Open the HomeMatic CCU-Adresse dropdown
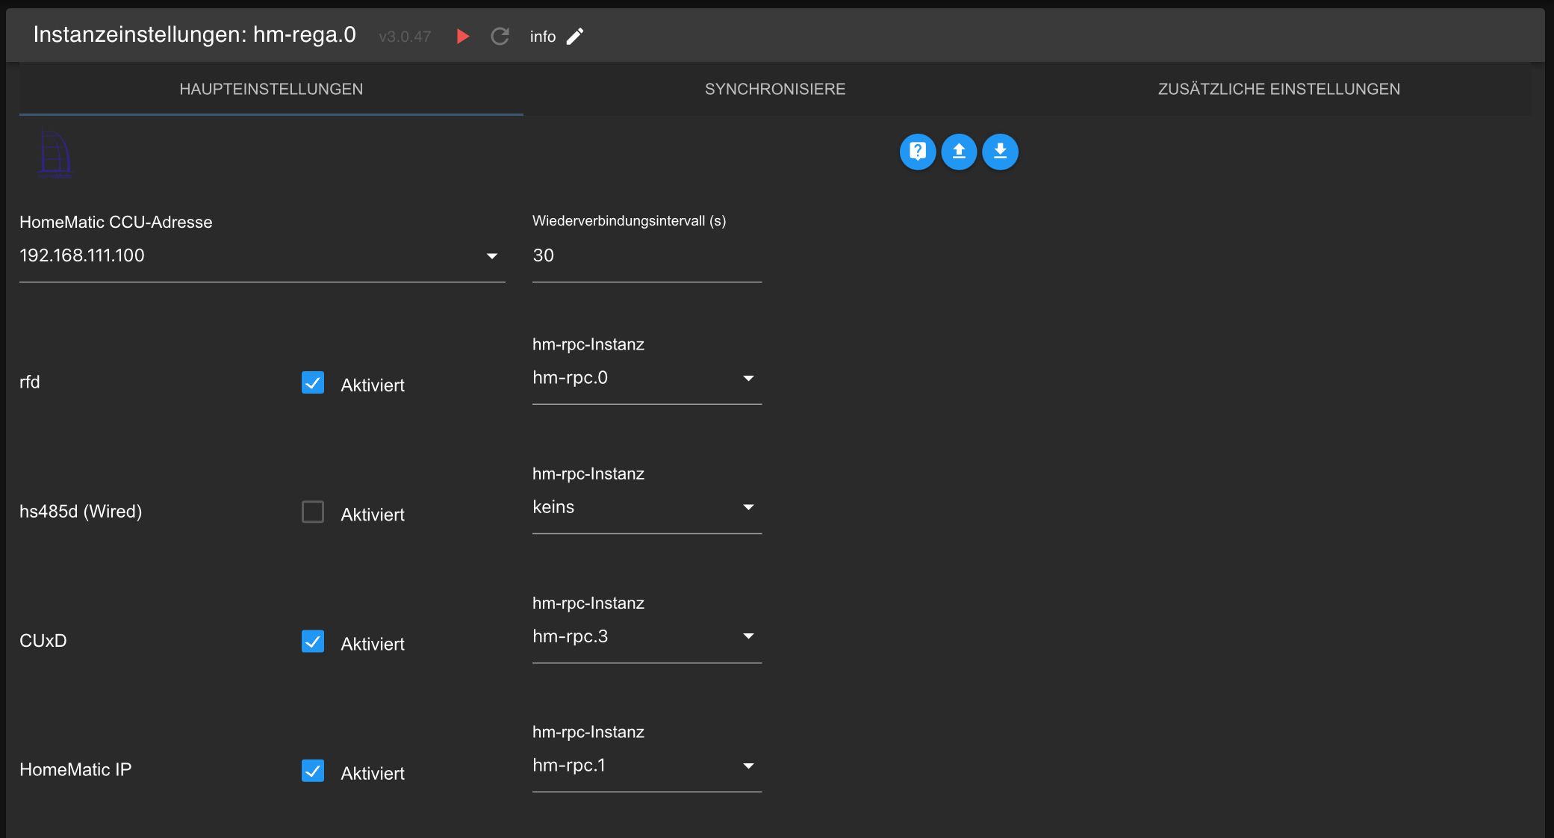The image size is (1554, 838). click(x=261, y=255)
